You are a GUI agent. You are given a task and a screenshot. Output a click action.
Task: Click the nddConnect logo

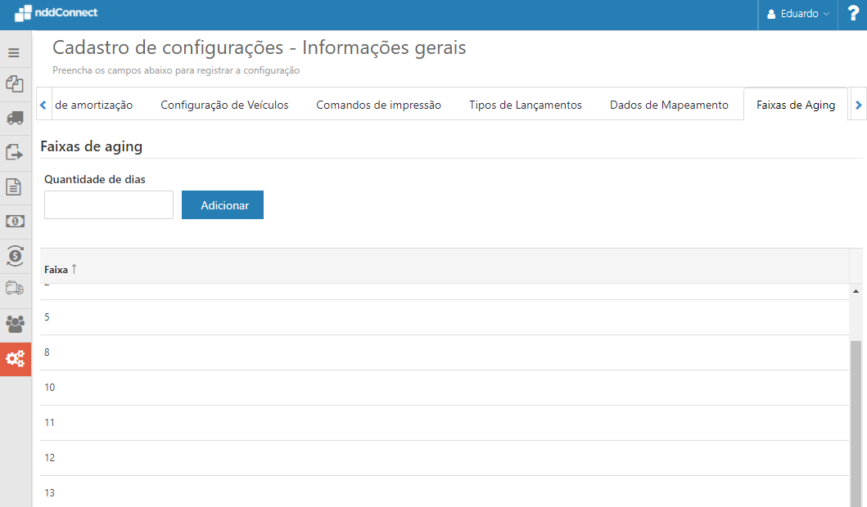tap(56, 13)
